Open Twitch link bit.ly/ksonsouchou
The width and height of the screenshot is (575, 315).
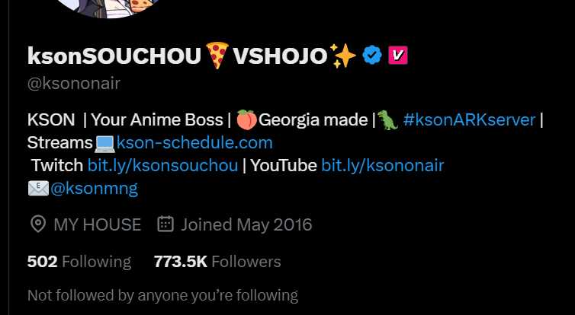163,165
